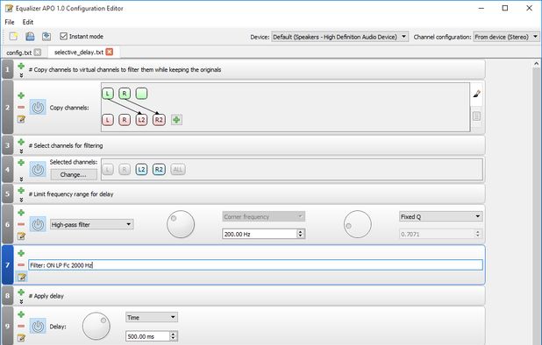
Task: Toggle the greyed ALL channel button
Action: pyautogui.click(x=178, y=169)
